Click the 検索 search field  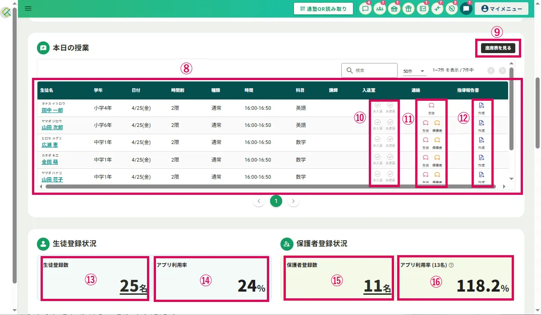[370, 71]
